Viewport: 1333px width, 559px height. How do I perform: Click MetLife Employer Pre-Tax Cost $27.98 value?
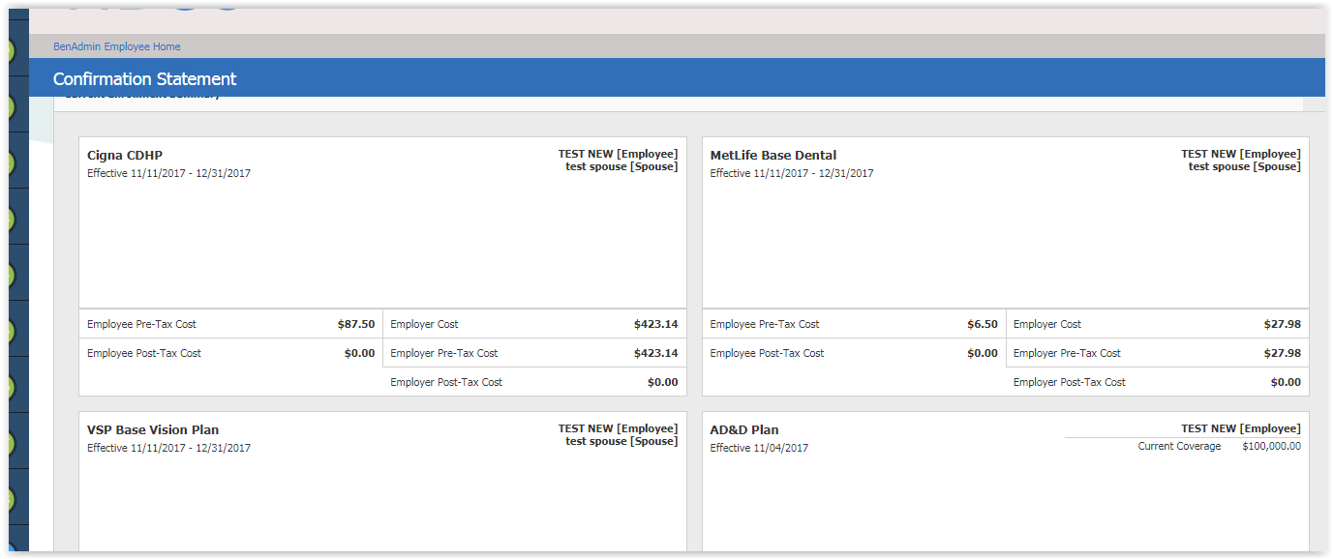(x=1282, y=353)
